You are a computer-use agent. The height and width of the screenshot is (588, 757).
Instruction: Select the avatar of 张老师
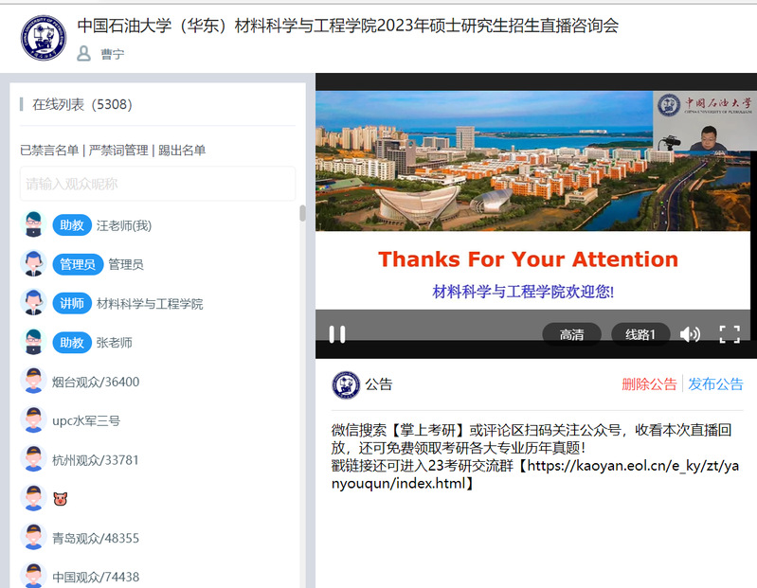(x=33, y=343)
